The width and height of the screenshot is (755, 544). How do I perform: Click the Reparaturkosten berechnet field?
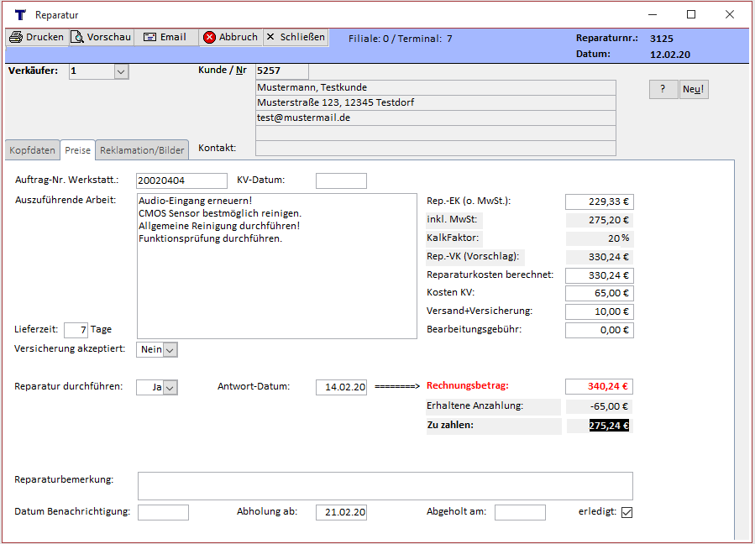[x=600, y=275]
